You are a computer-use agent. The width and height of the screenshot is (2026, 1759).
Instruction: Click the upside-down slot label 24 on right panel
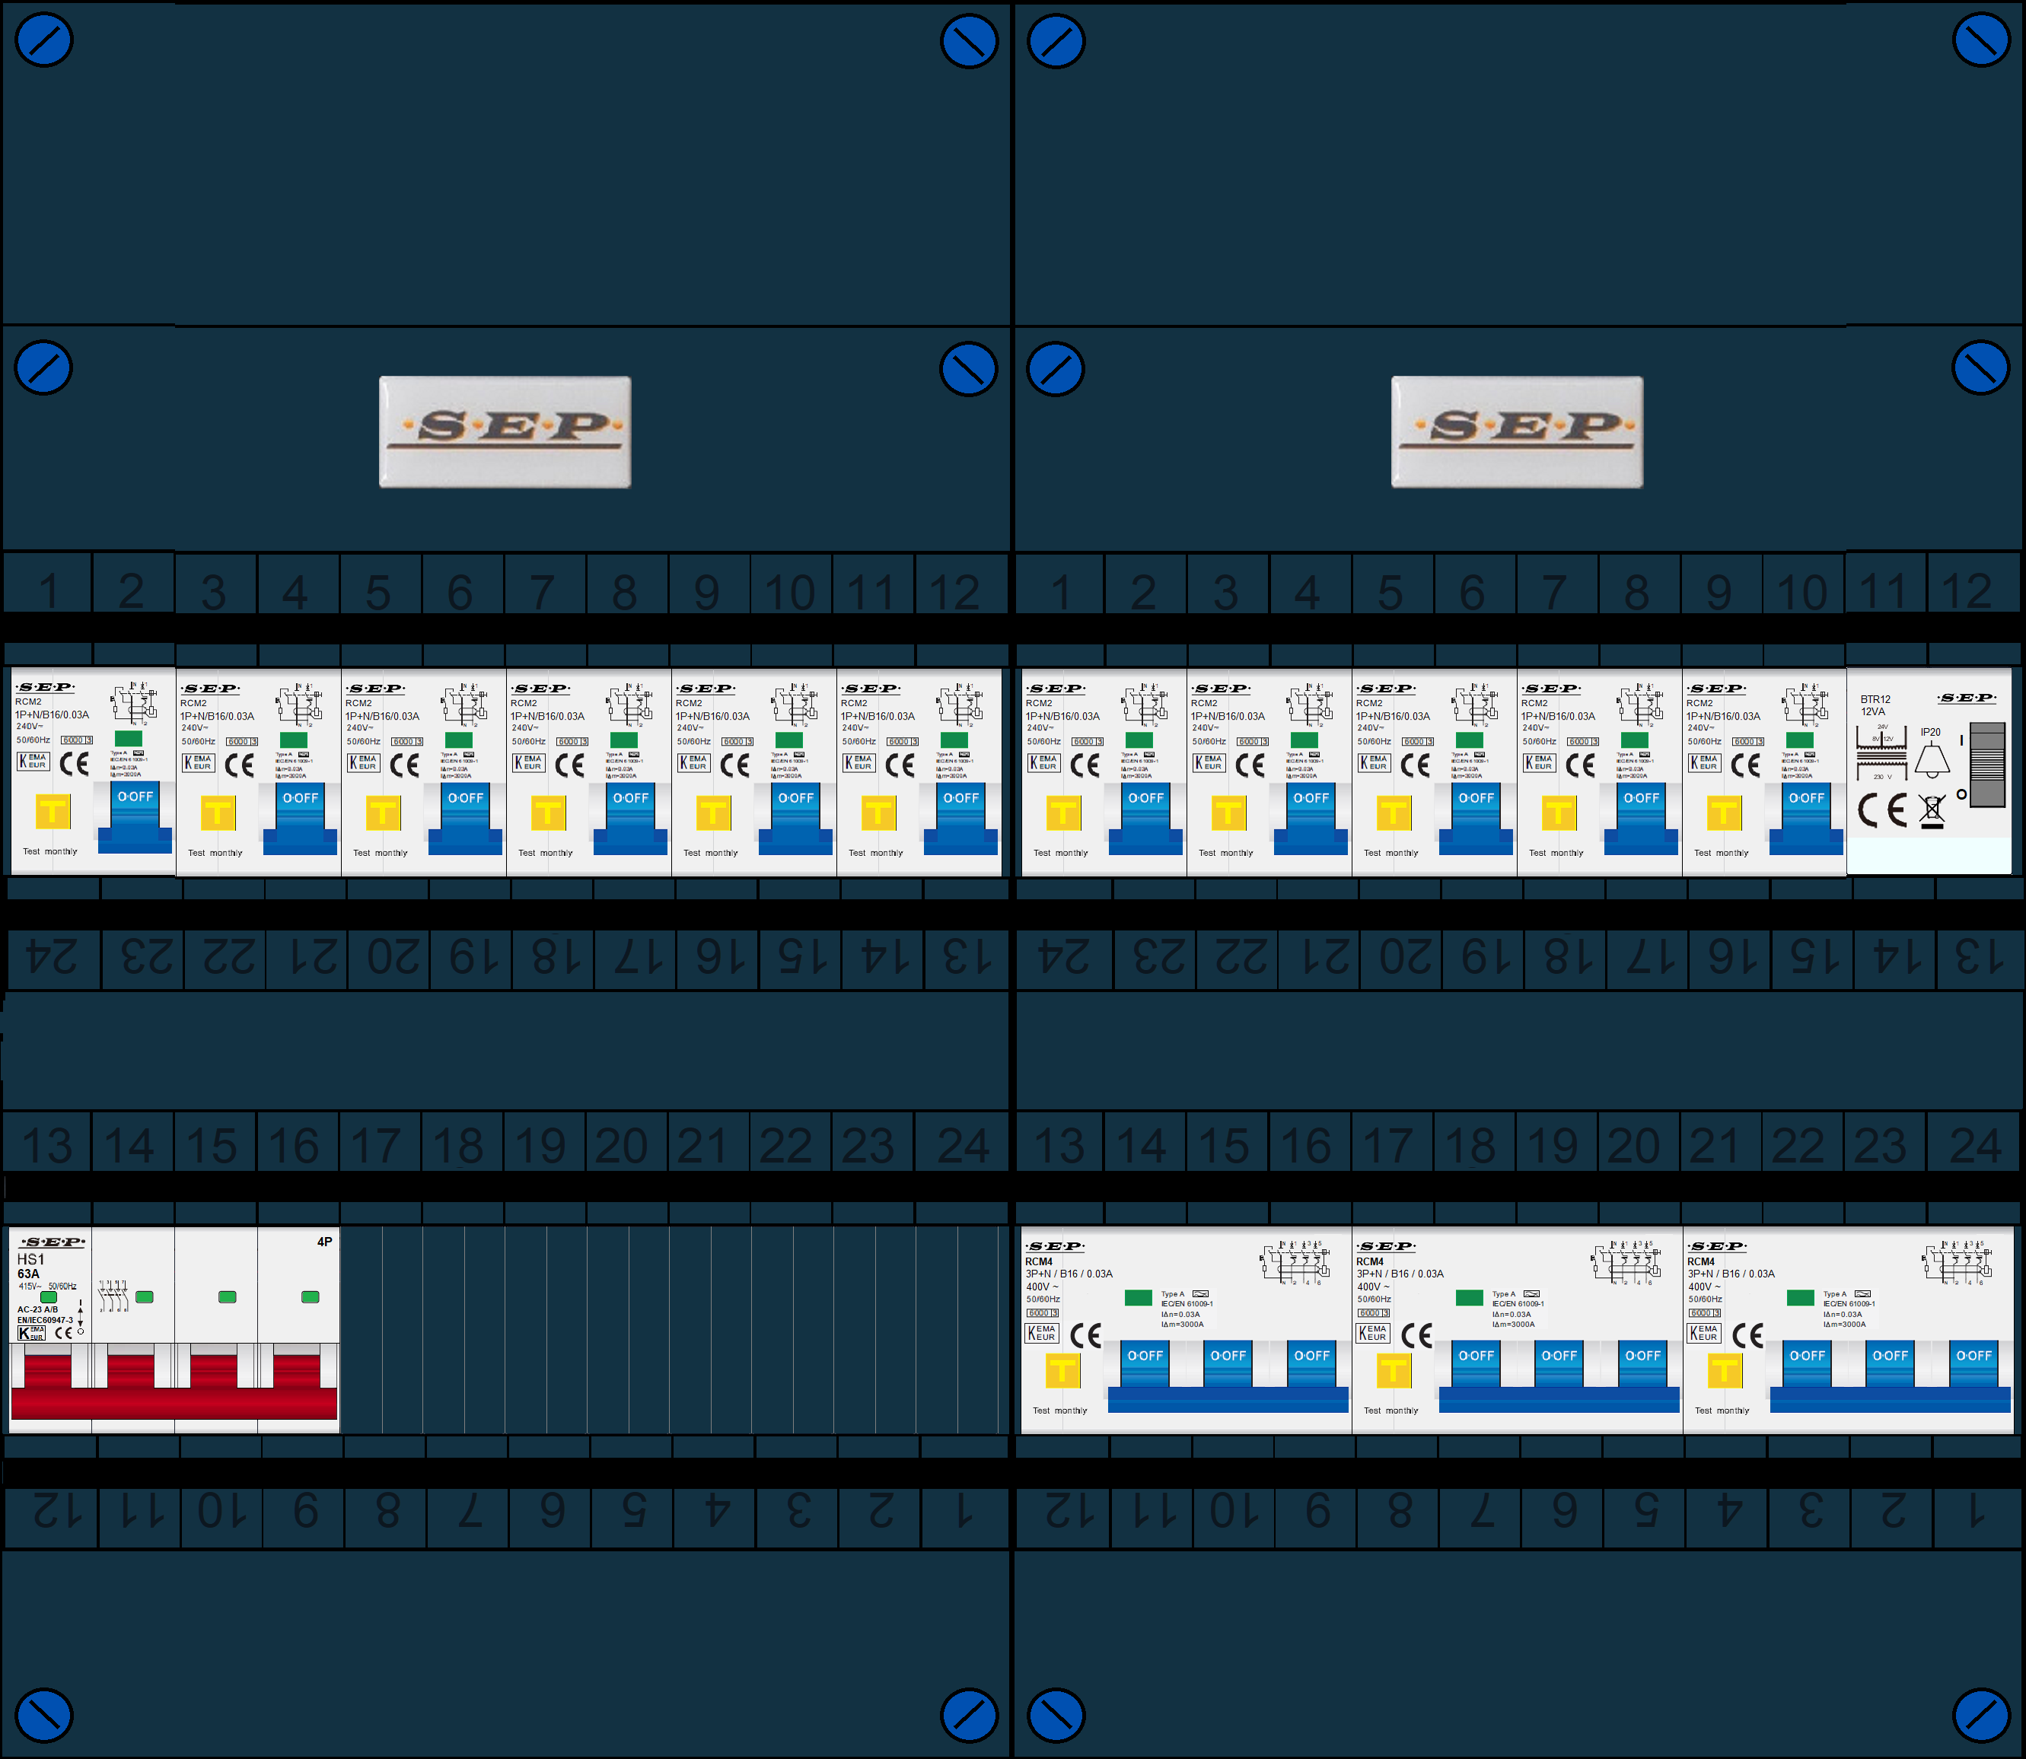pyautogui.click(x=1065, y=956)
